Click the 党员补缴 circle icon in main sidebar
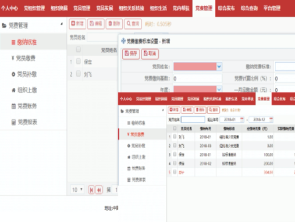295x222 pixels. [x=13, y=74]
